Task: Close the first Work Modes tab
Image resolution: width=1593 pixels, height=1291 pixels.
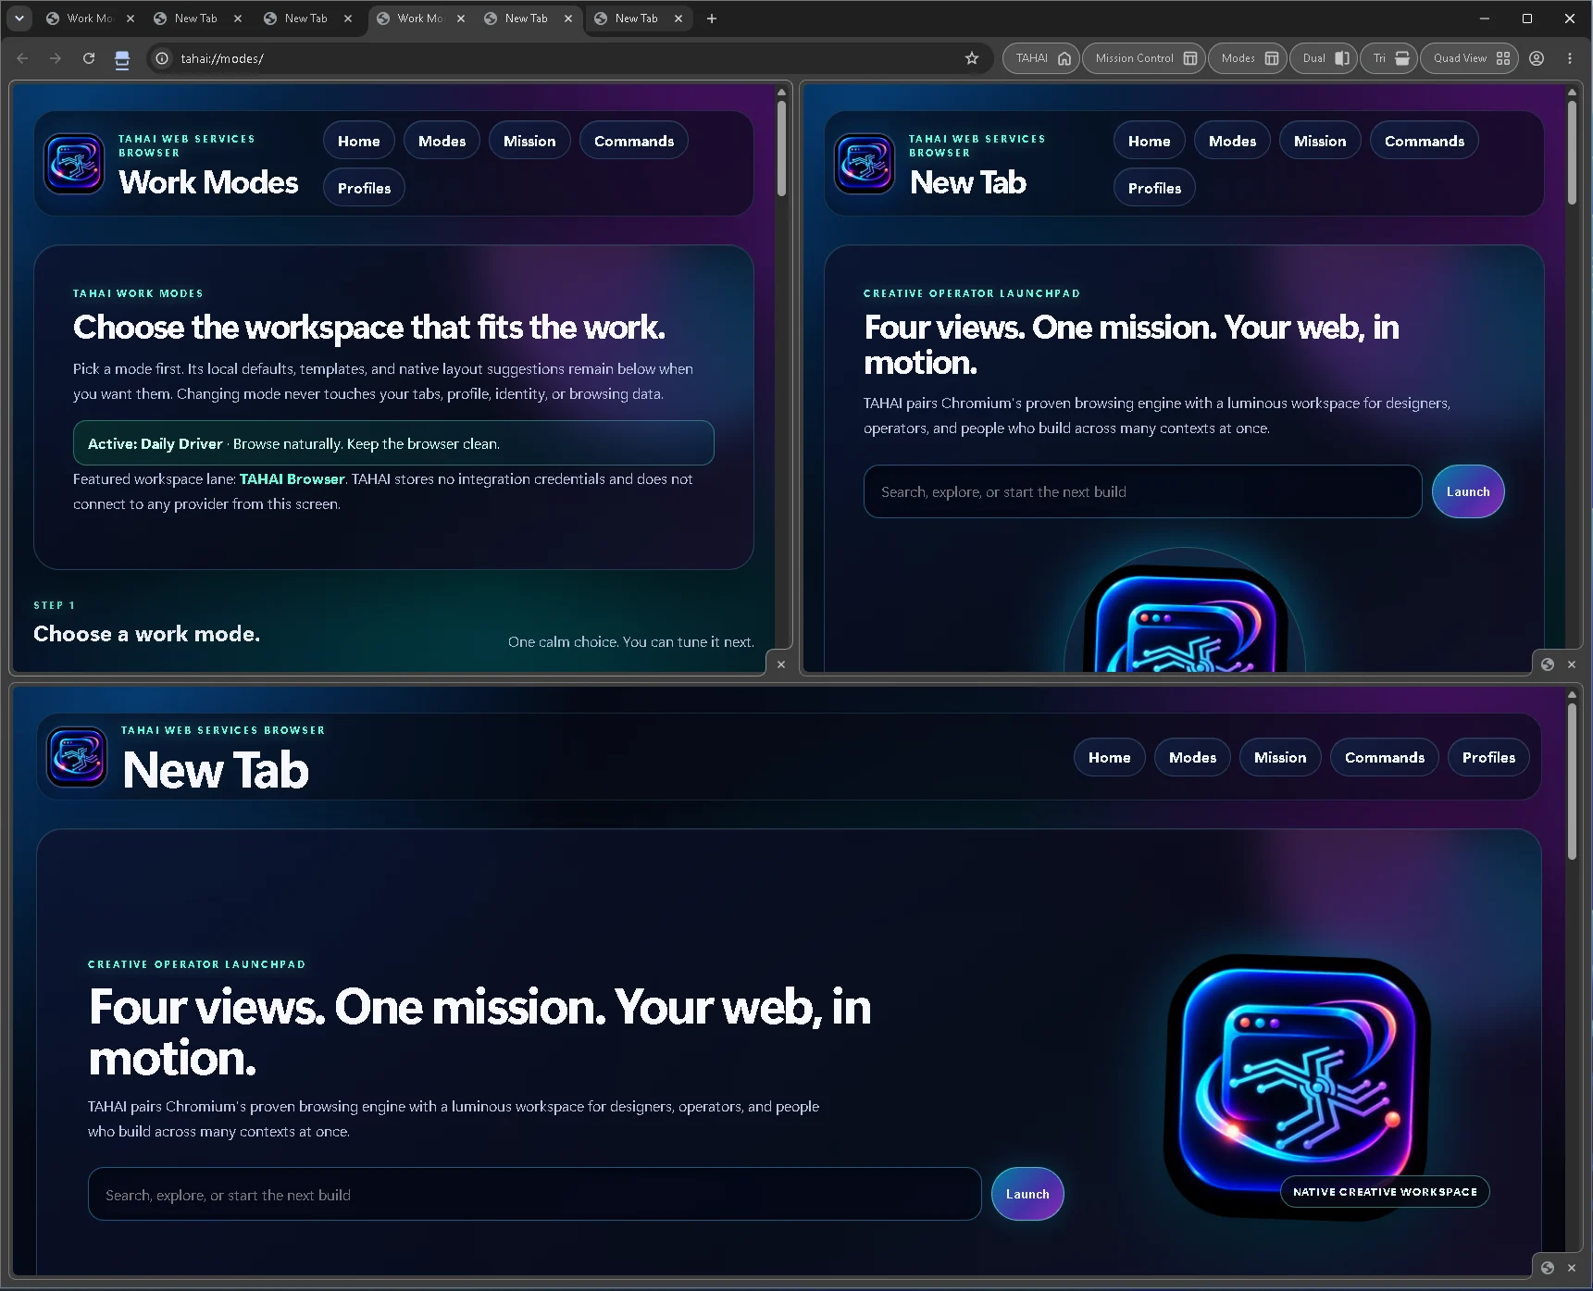Action: pos(131,19)
